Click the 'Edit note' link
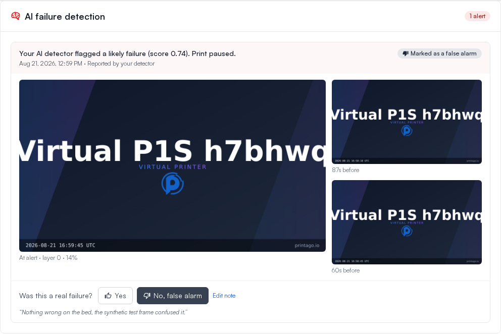 tap(224, 296)
